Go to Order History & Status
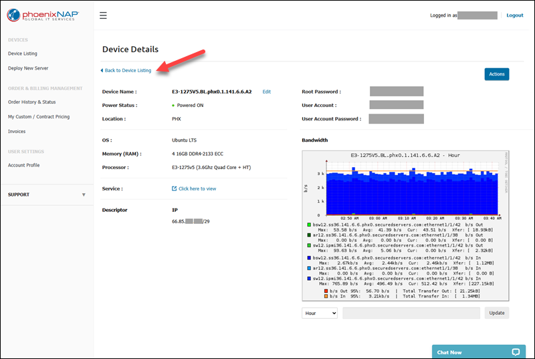Screen dimensions: 535x359 [31, 102]
